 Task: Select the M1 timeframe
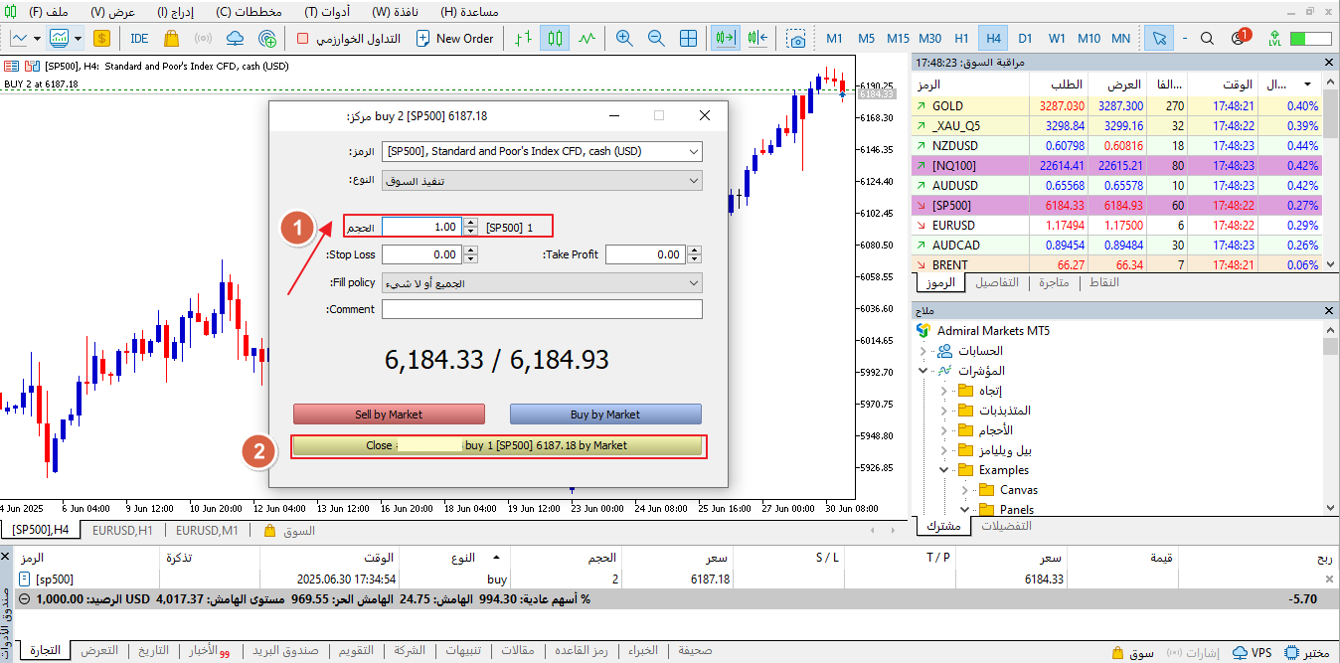(x=834, y=38)
